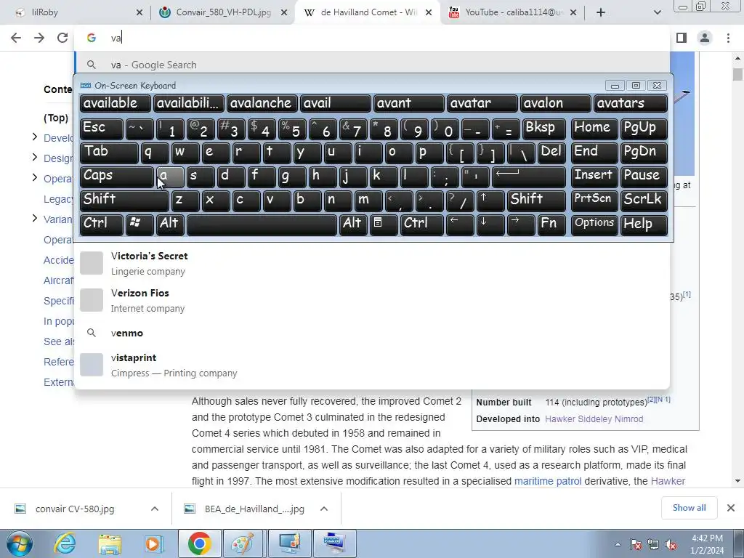The height and width of the screenshot is (558, 744).
Task: Open the Chrome side panel
Action: pos(682,38)
